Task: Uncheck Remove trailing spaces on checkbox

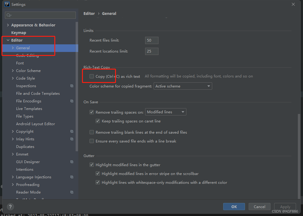Action: coord(92,112)
